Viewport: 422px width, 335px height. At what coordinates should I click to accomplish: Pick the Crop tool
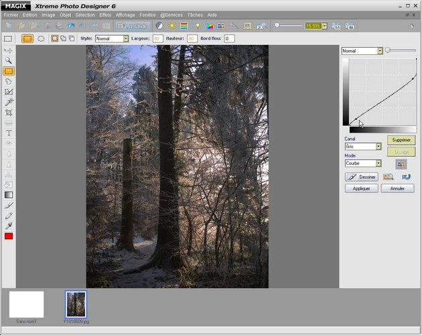tap(9, 113)
